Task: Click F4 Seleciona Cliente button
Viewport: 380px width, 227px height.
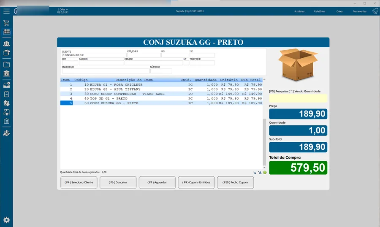Action: click(79, 182)
